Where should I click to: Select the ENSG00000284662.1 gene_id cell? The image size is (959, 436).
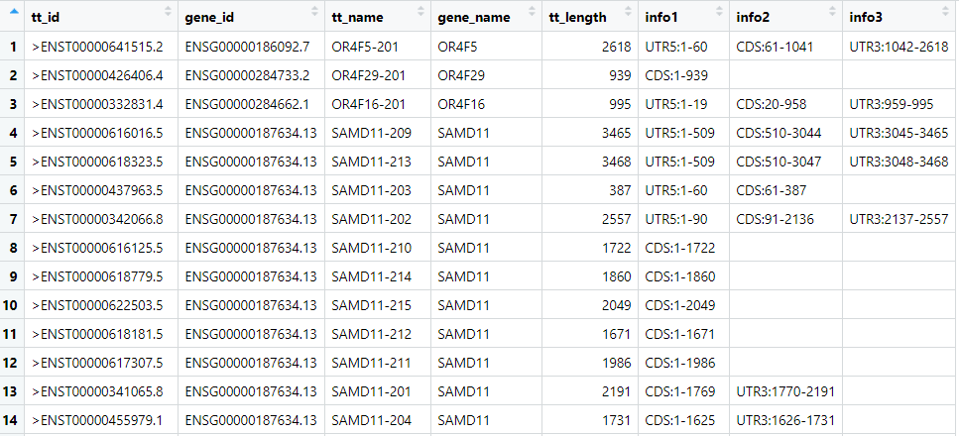click(x=247, y=105)
